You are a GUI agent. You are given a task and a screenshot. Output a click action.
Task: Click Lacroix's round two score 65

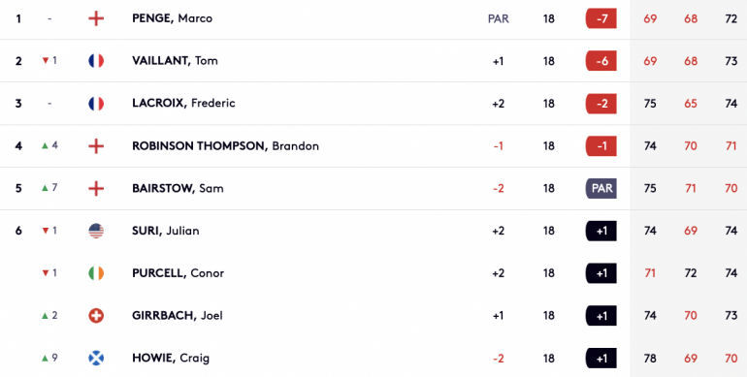[691, 104]
